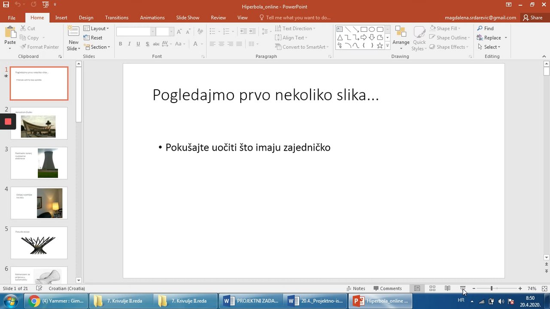Screen dimensions: 550x309
Task: Open the Transitions ribbon tab
Action: (116, 18)
